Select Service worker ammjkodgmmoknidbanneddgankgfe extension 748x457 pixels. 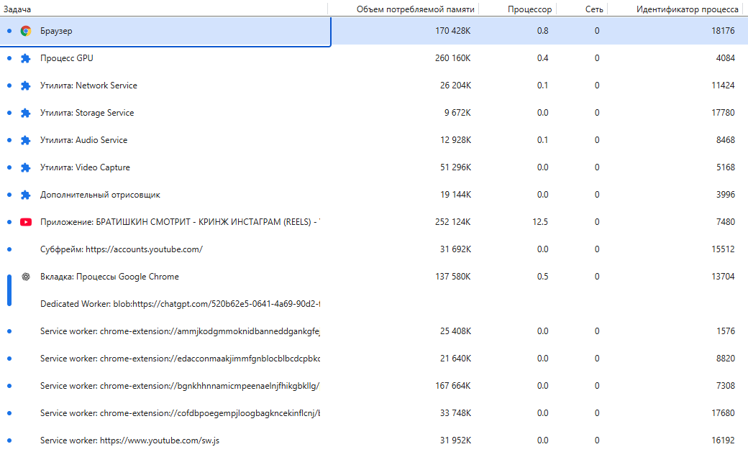pyautogui.click(x=374, y=331)
